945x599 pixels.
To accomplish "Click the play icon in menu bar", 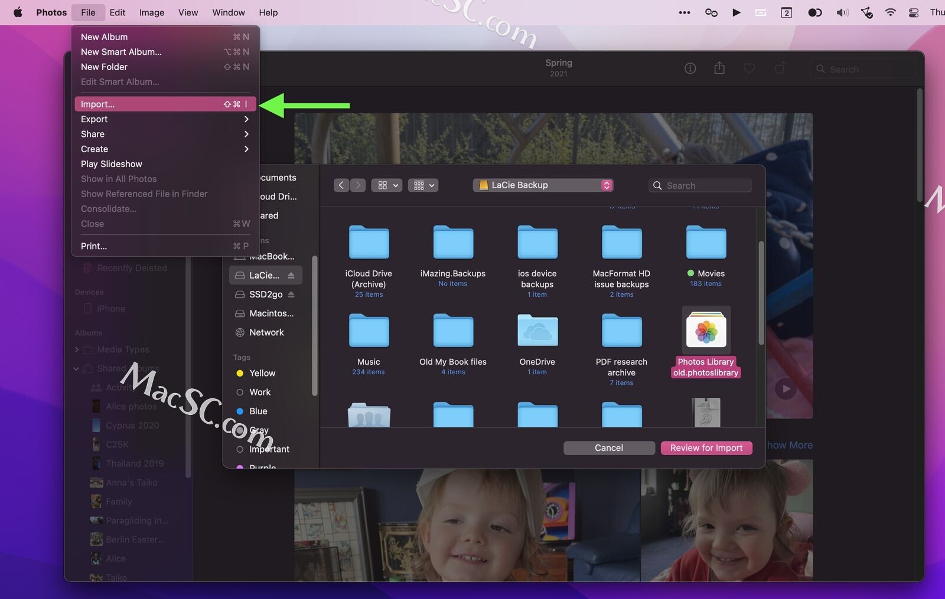I will click(x=736, y=12).
